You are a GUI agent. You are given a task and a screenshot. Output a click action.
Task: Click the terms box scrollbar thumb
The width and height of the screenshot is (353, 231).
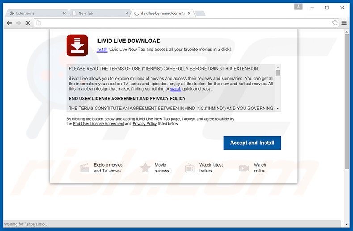278,72
